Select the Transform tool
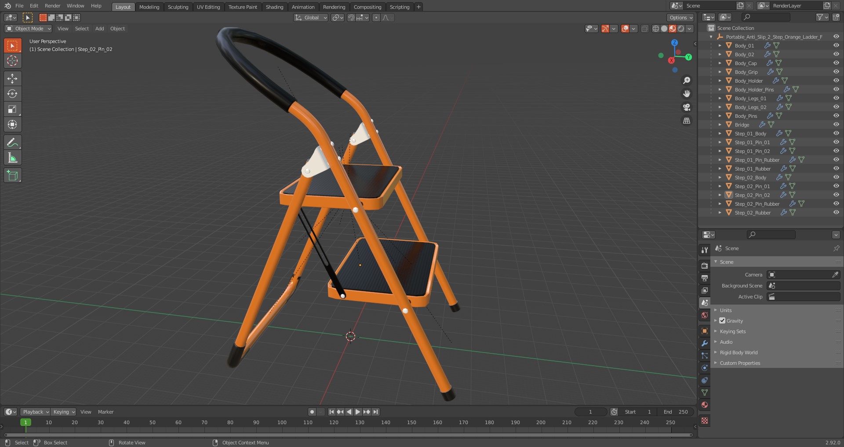Viewport: 844px width, 447px height. [x=12, y=125]
